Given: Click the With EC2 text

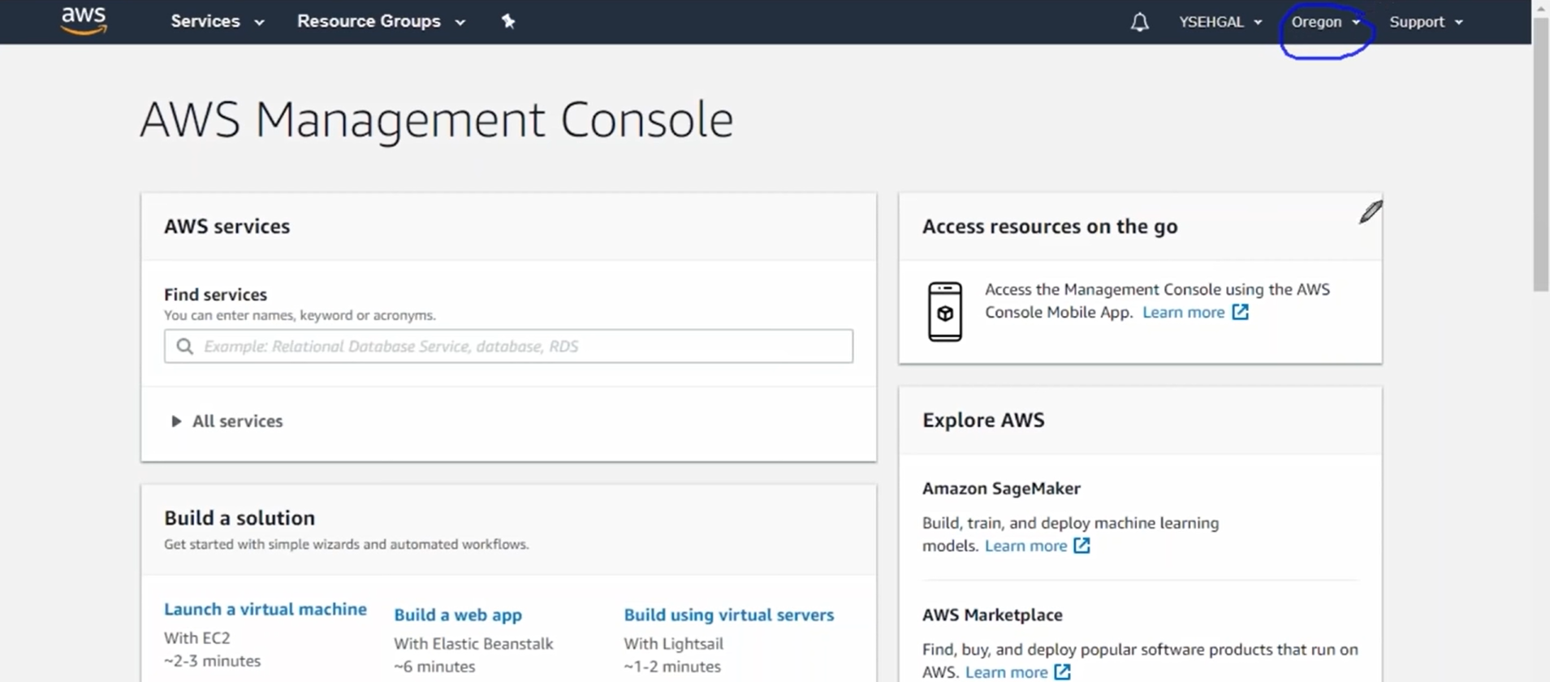Looking at the screenshot, I should point(197,638).
